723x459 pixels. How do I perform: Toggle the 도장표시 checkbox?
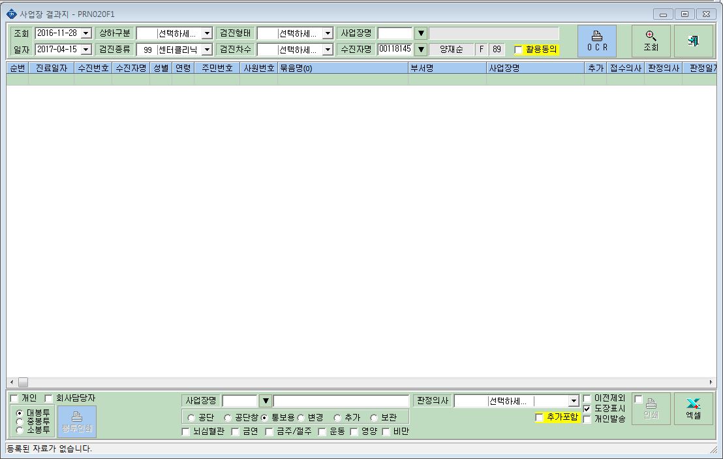587,409
